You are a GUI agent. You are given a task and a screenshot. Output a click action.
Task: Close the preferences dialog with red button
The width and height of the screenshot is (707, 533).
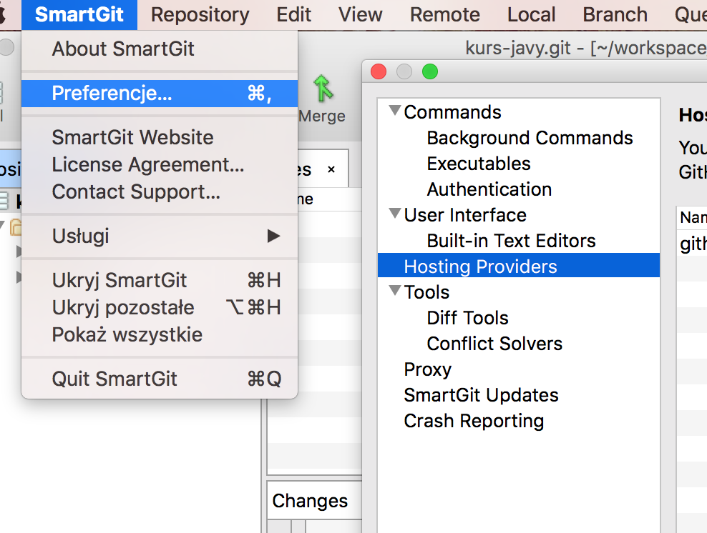click(x=379, y=71)
